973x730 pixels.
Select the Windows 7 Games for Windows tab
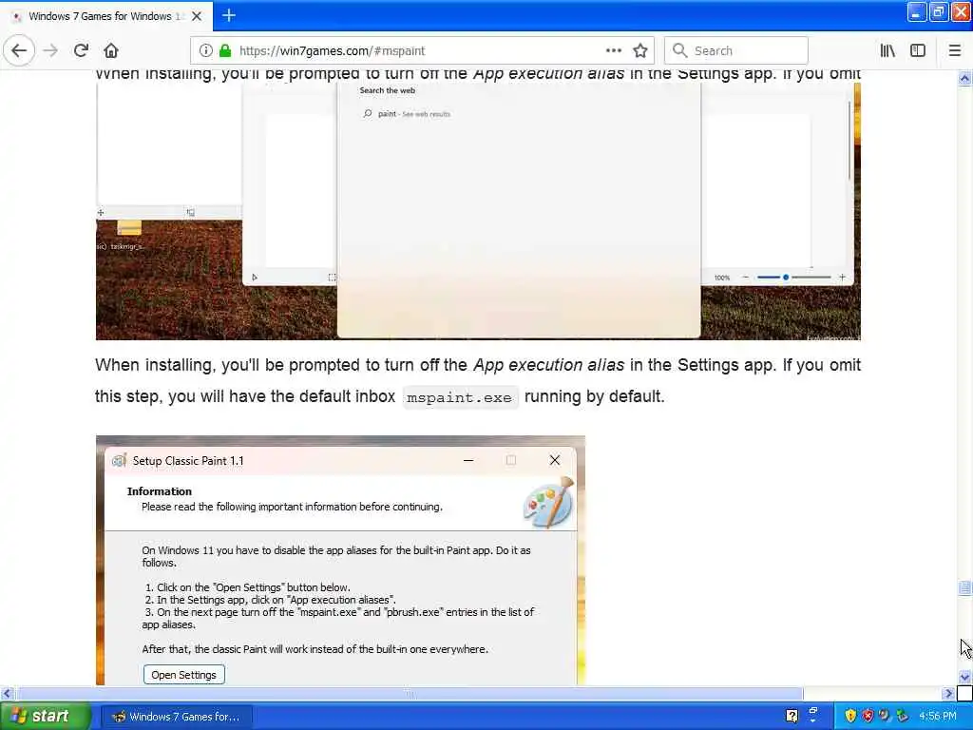[x=105, y=16]
